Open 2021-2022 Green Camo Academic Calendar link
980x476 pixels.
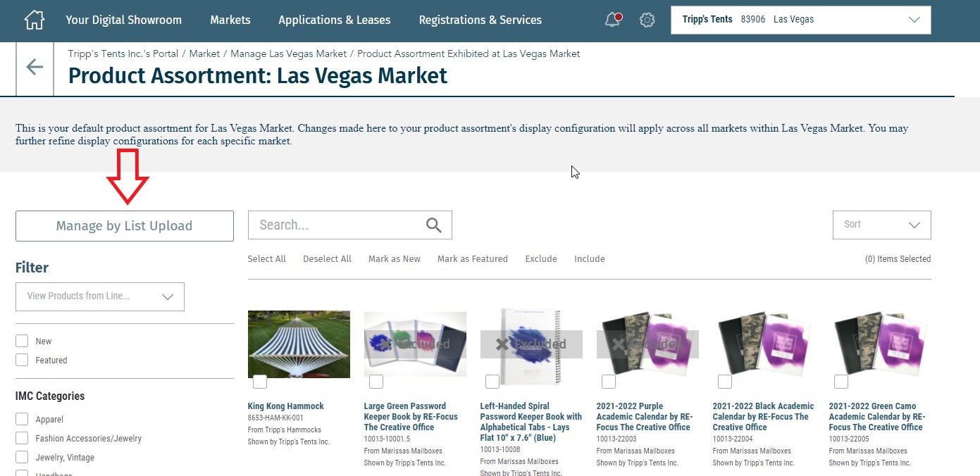[877, 417]
